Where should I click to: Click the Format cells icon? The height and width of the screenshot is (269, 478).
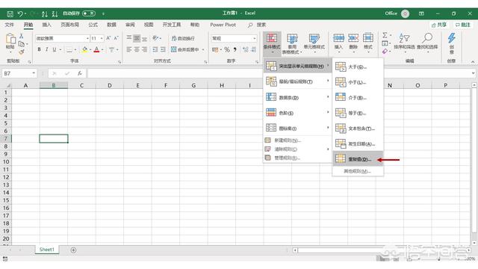[x=368, y=38]
